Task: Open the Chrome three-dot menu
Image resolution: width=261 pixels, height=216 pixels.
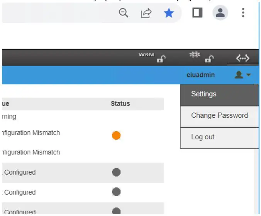Action: tap(243, 13)
